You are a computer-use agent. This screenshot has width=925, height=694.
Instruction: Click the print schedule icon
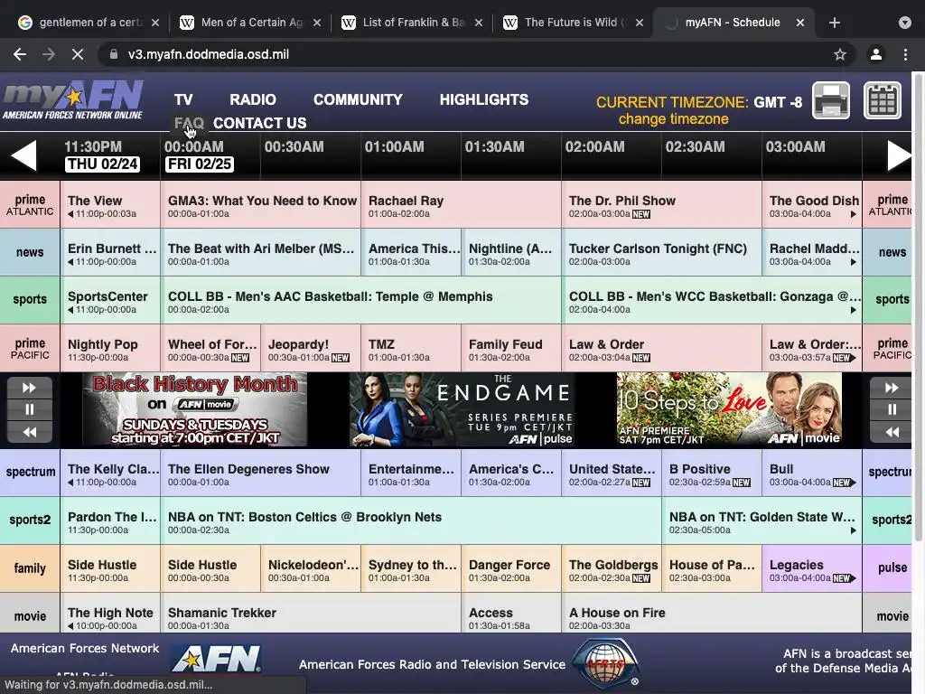(831, 101)
